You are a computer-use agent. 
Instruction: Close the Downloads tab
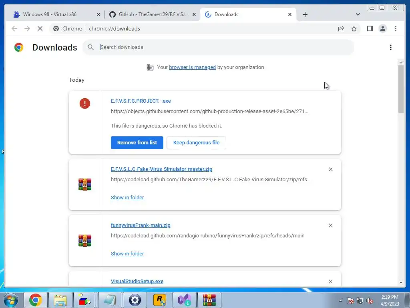click(x=290, y=14)
